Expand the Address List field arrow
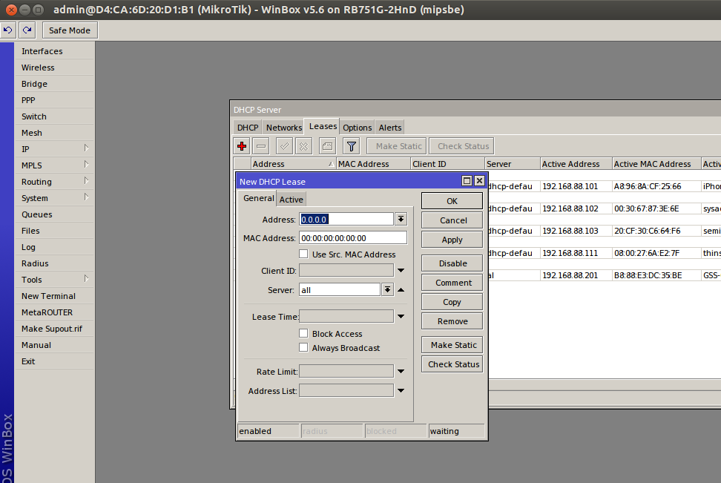The image size is (721, 483). coord(401,390)
